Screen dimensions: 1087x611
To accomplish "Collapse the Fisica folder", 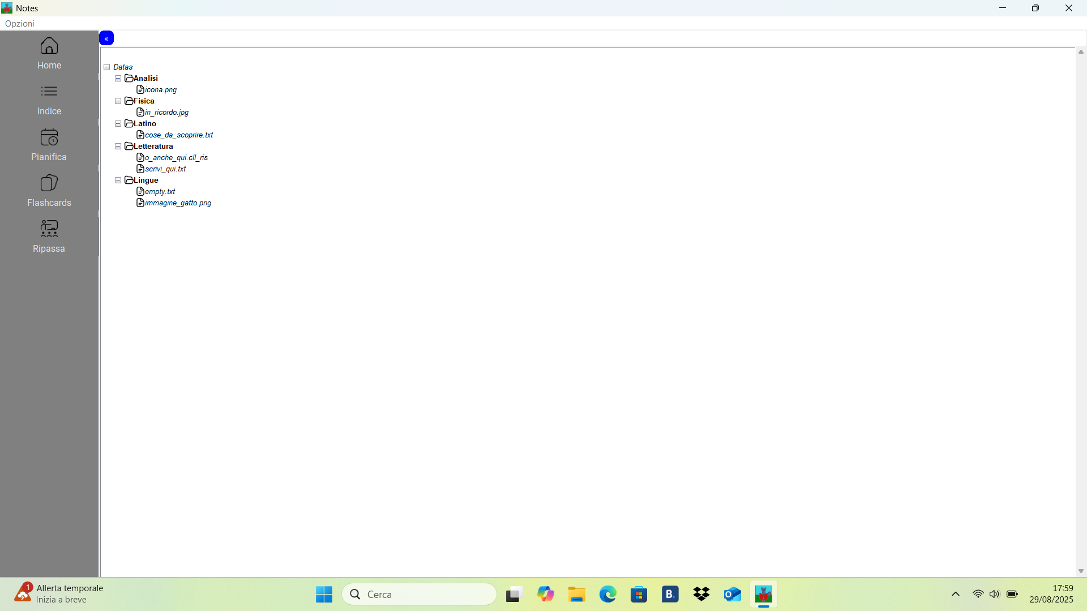I will [x=118, y=101].
